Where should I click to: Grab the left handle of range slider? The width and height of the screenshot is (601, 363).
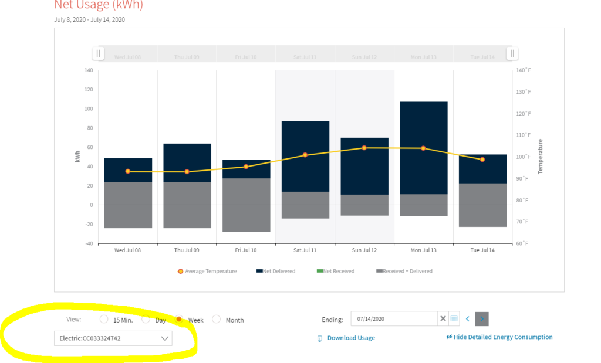(x=99, y=54)
